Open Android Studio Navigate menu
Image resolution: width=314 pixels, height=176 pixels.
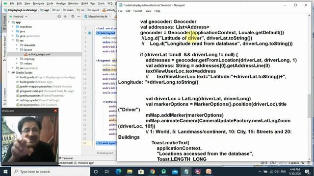tap(38, 3)
